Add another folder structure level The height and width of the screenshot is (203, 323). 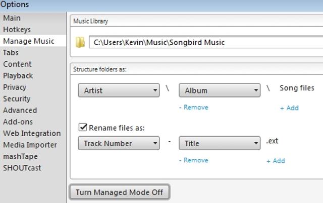[289, 108]
